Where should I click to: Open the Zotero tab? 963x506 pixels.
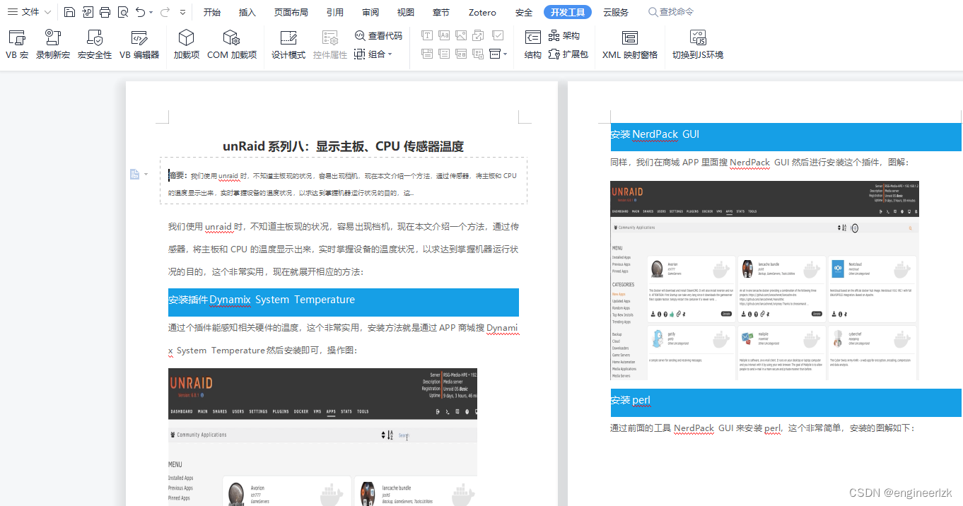pos(482,12)
